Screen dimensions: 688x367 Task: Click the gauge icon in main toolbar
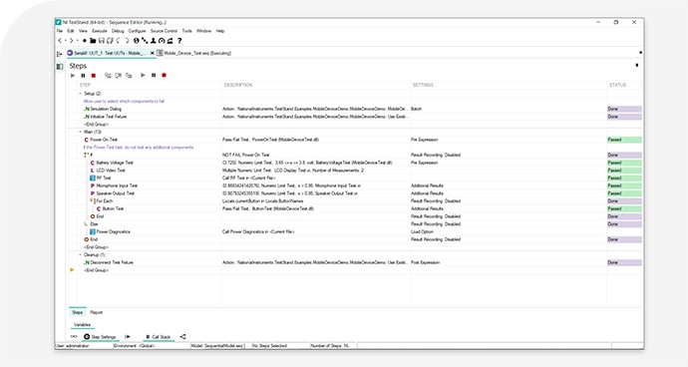pyautogui.click(x=162, y=40)
